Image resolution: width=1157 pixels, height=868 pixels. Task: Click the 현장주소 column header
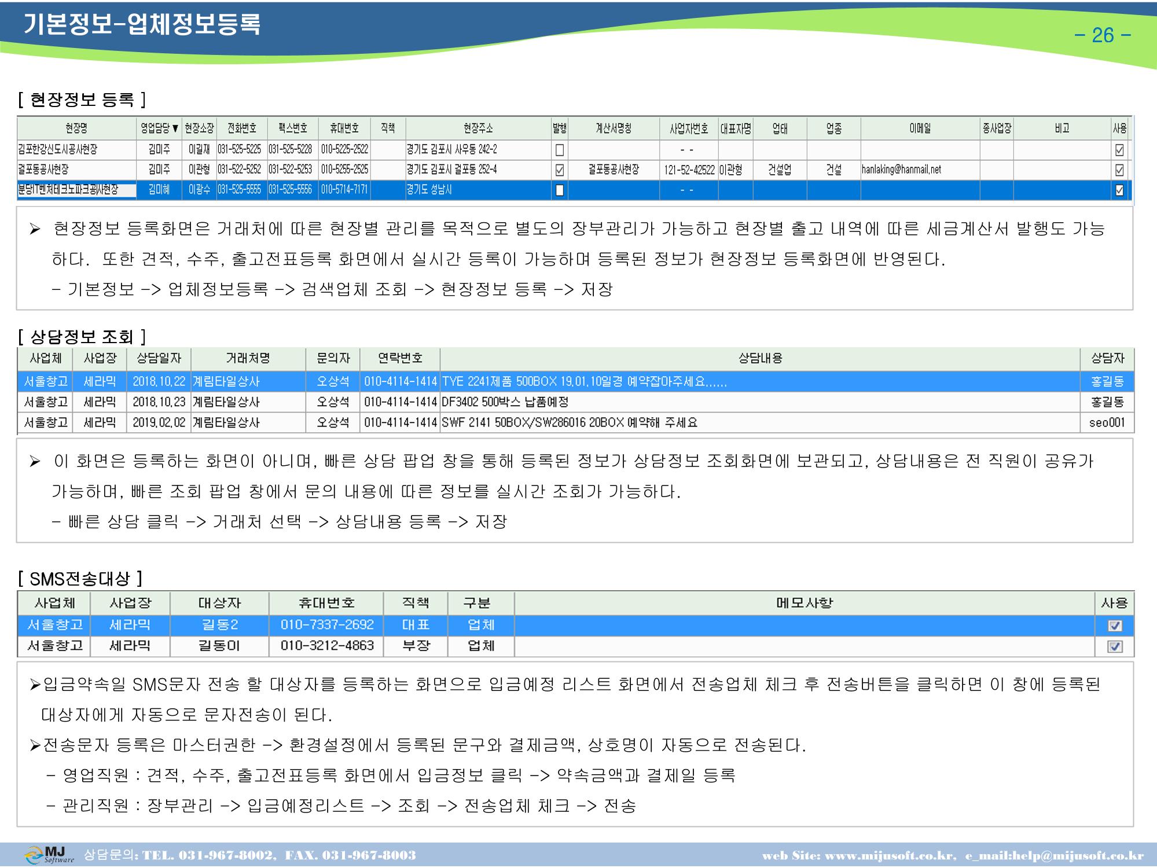[x=478, y=128]
